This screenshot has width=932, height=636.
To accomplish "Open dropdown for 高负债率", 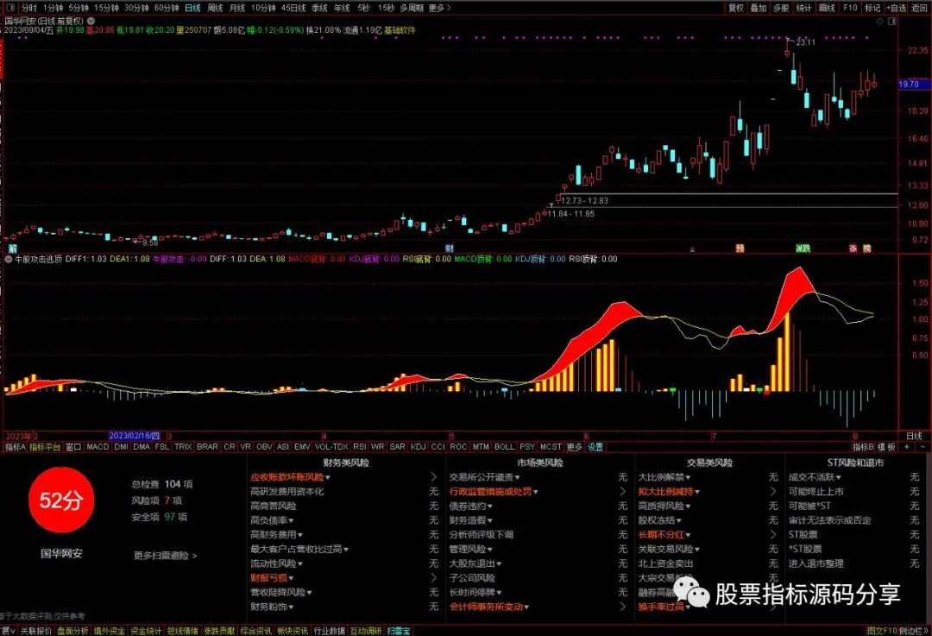I will click(x=291, y=520).
